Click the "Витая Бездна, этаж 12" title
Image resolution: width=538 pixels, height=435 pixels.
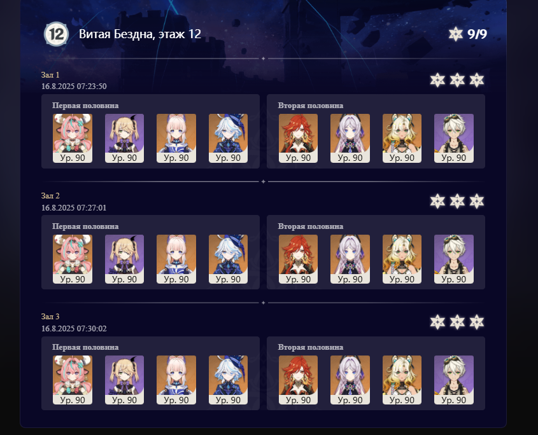coord(140,34)
